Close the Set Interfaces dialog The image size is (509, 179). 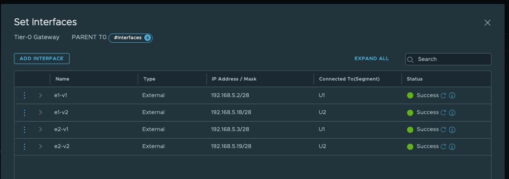[x=488, y=23]
